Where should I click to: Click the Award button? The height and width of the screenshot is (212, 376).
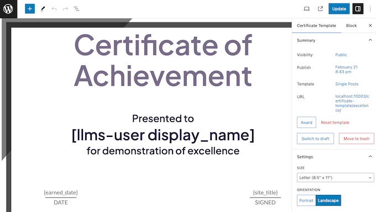tap(306, 123)
